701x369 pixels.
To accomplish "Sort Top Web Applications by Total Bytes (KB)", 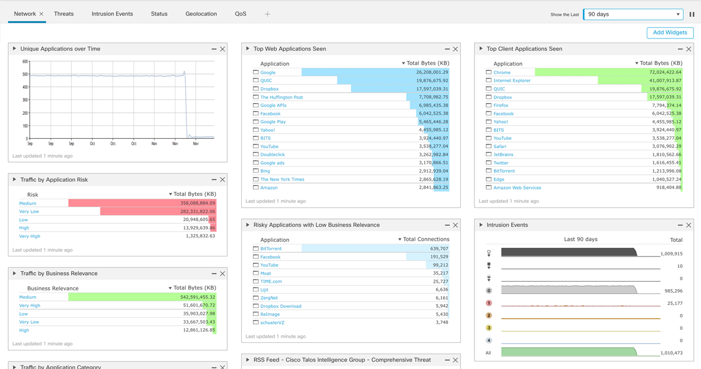I will [426, 63].
